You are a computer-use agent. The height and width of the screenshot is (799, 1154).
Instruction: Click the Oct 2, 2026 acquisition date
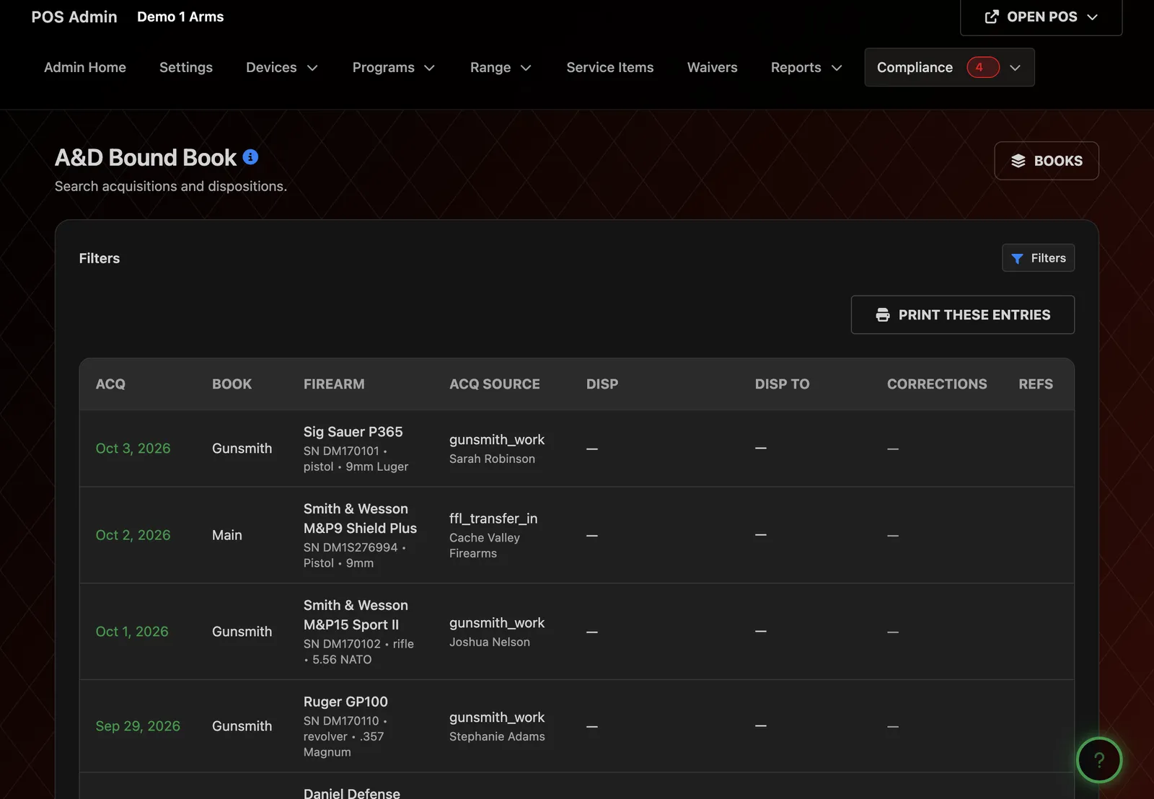coord(133,535)
